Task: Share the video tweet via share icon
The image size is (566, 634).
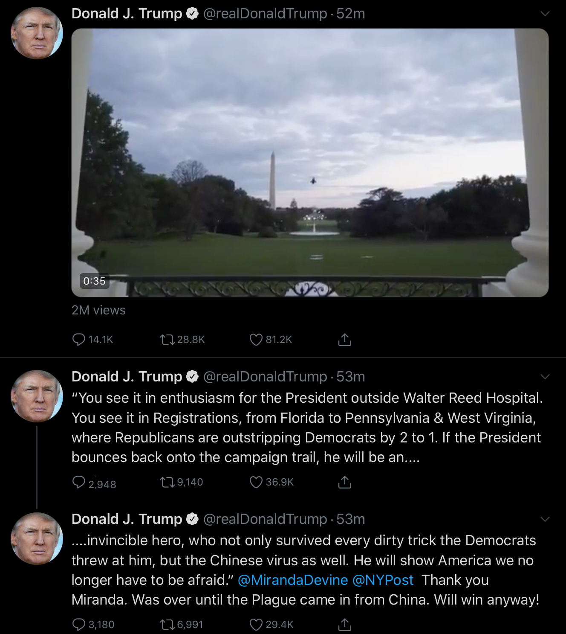Action: point(344,340)
